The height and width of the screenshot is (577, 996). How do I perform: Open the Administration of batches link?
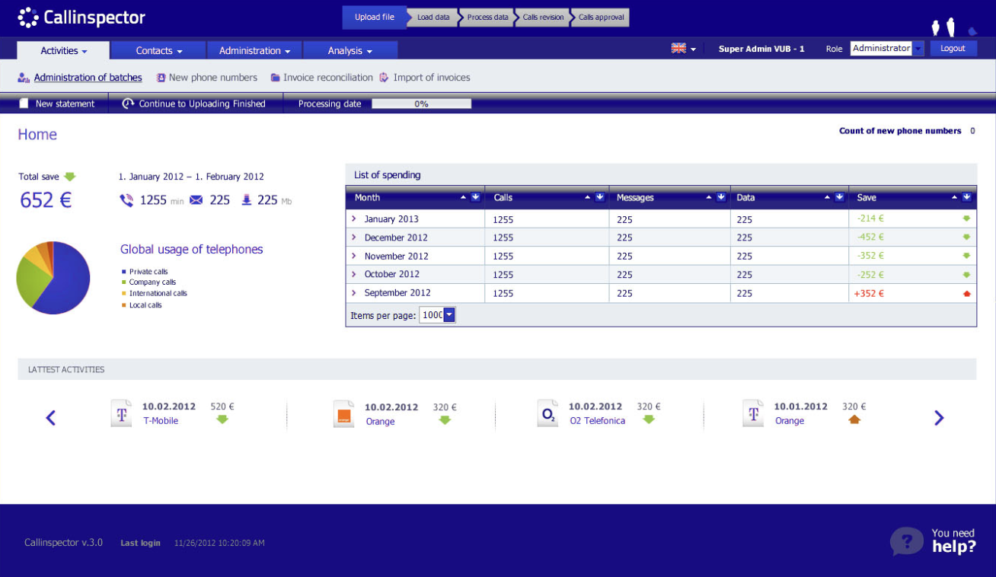[88, 77]
